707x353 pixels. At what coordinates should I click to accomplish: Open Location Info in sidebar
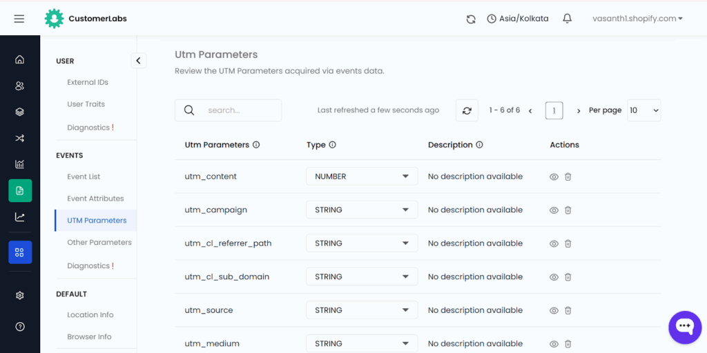pyautogui.click(x=90, y=314)
